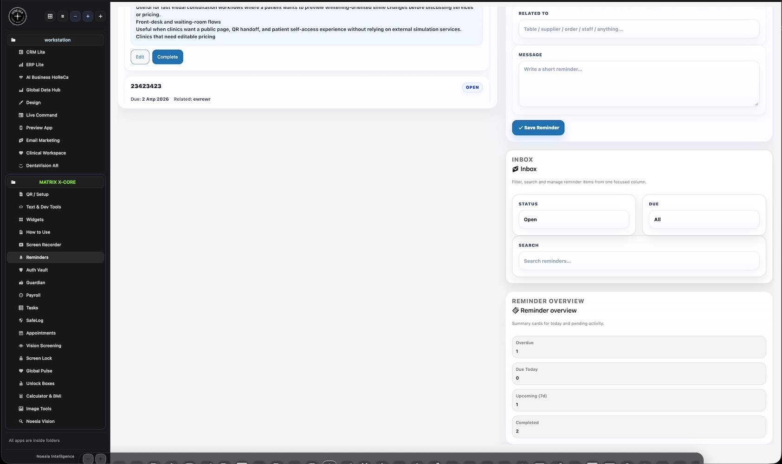
Task: Click the Upcoming (7d) summary card
Action: click(639, 400)
